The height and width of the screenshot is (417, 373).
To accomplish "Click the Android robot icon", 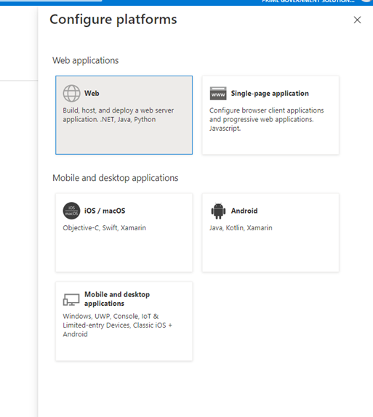I will pos(218,211).
